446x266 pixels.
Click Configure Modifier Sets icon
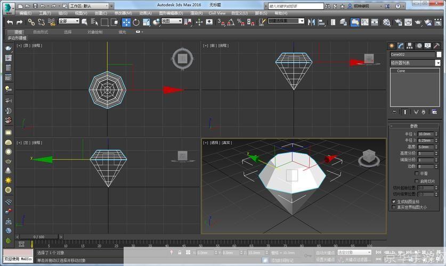pos(434,112)
